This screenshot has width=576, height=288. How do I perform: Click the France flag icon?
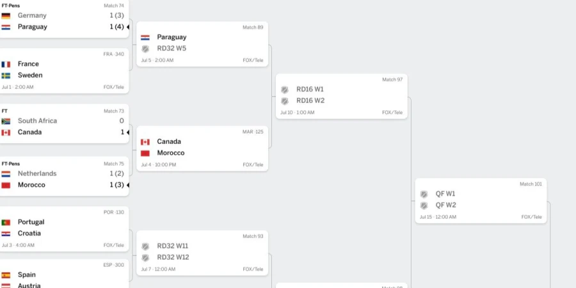[x=6, y=64]
